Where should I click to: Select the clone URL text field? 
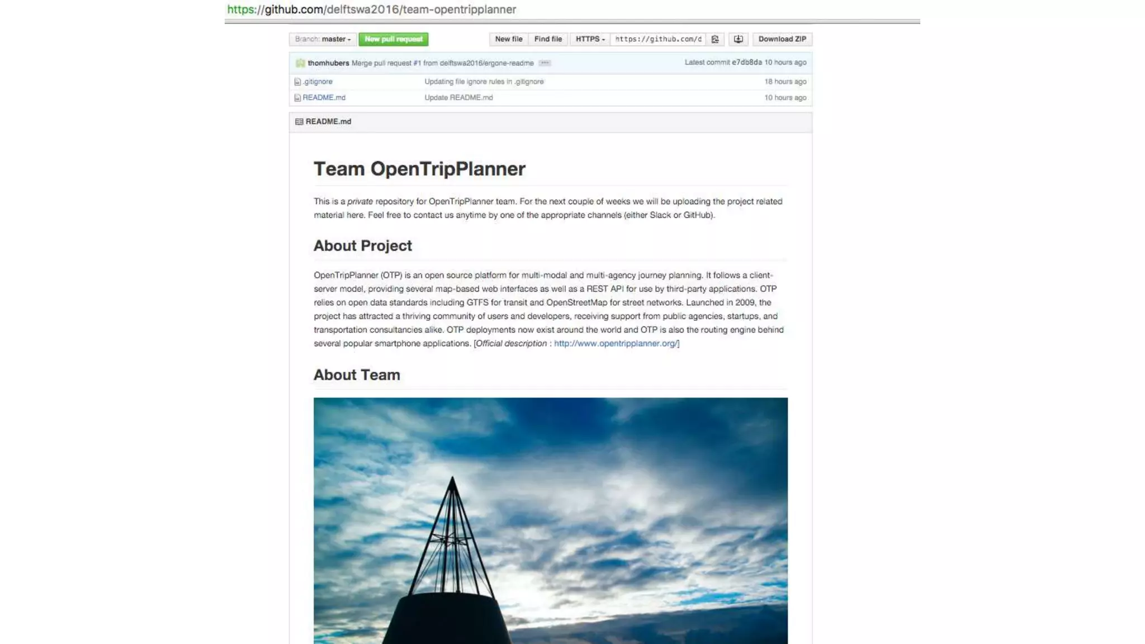[x=658, y=39]
